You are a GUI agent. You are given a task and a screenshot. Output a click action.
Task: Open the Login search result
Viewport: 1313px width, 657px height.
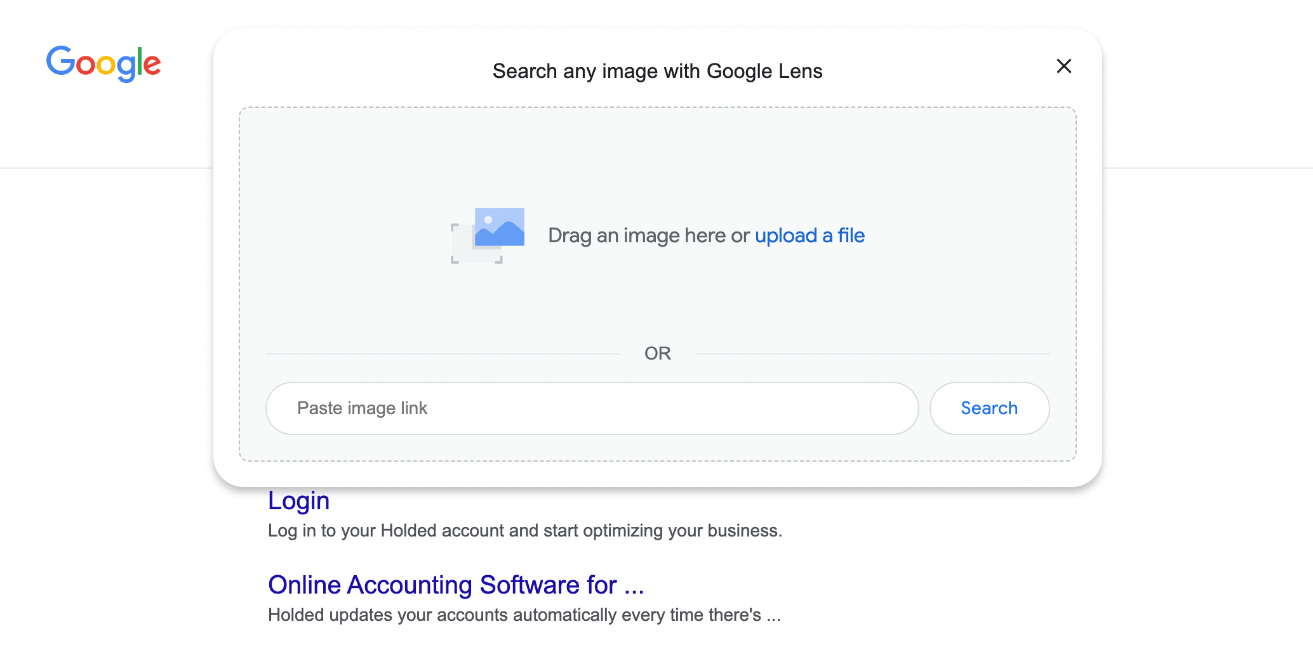point(298,501)
